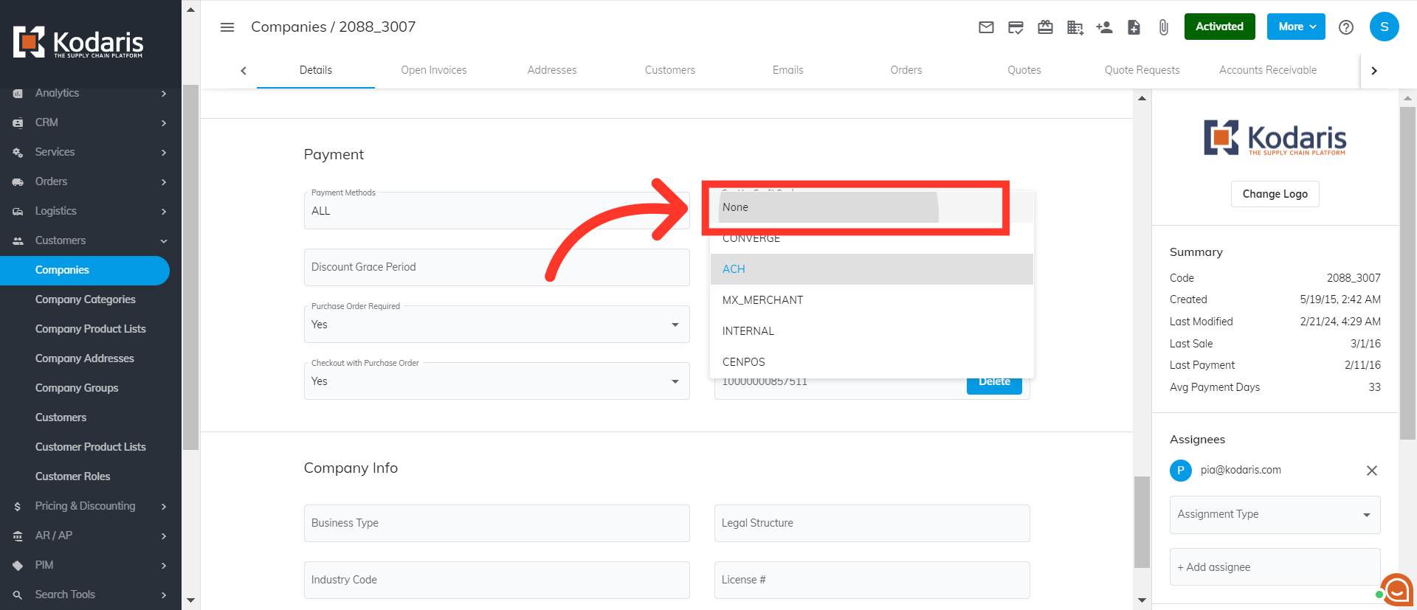Open the Assignment Type dropdown

[x=1275, y=515]
